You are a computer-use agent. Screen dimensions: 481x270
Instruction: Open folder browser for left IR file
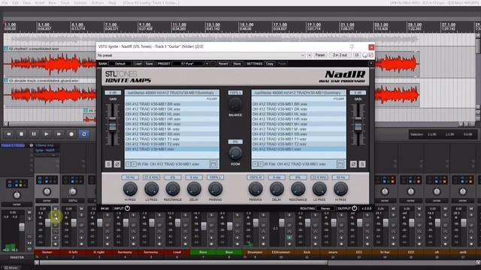(x=213, y=164)
